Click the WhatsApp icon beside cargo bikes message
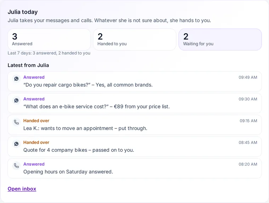The height and width of the screenshot is (203, 269). [x=16, y=79]
